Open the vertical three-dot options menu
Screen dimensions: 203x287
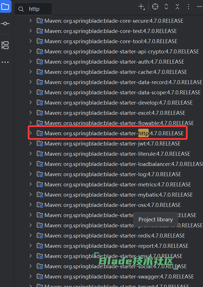coord(188,7)
